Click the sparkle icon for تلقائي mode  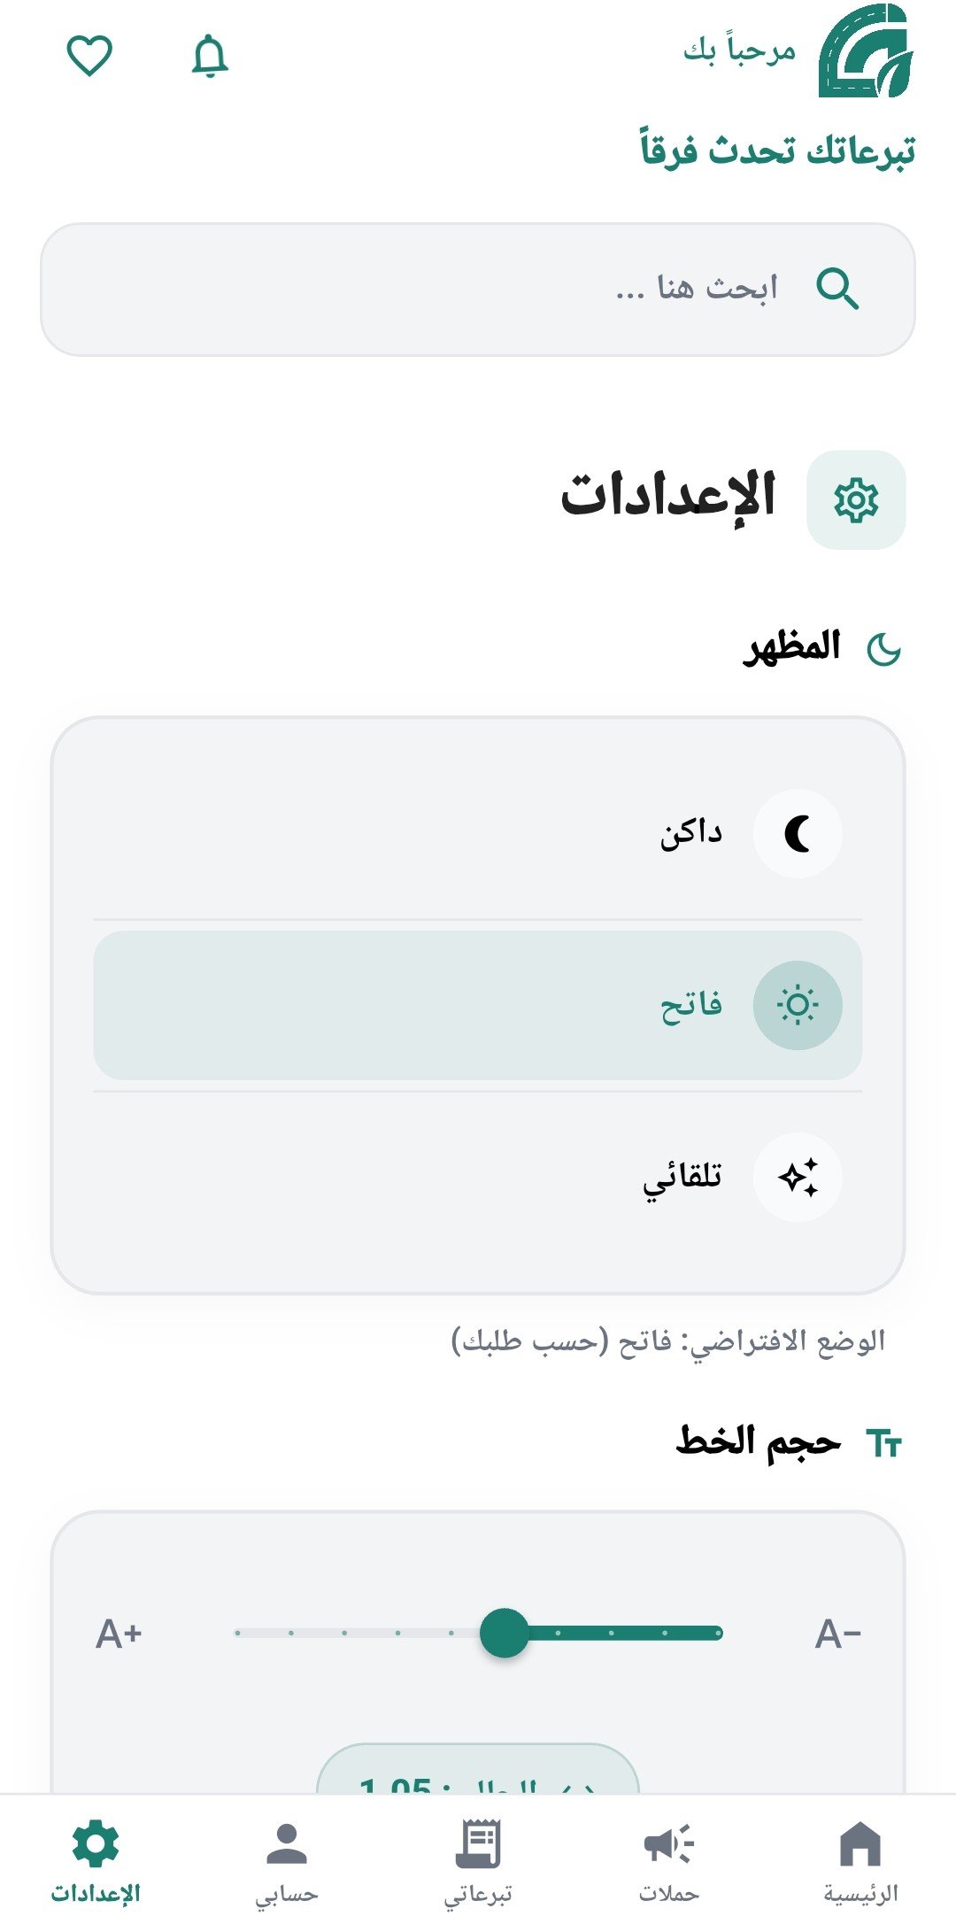coord(798,1178)
